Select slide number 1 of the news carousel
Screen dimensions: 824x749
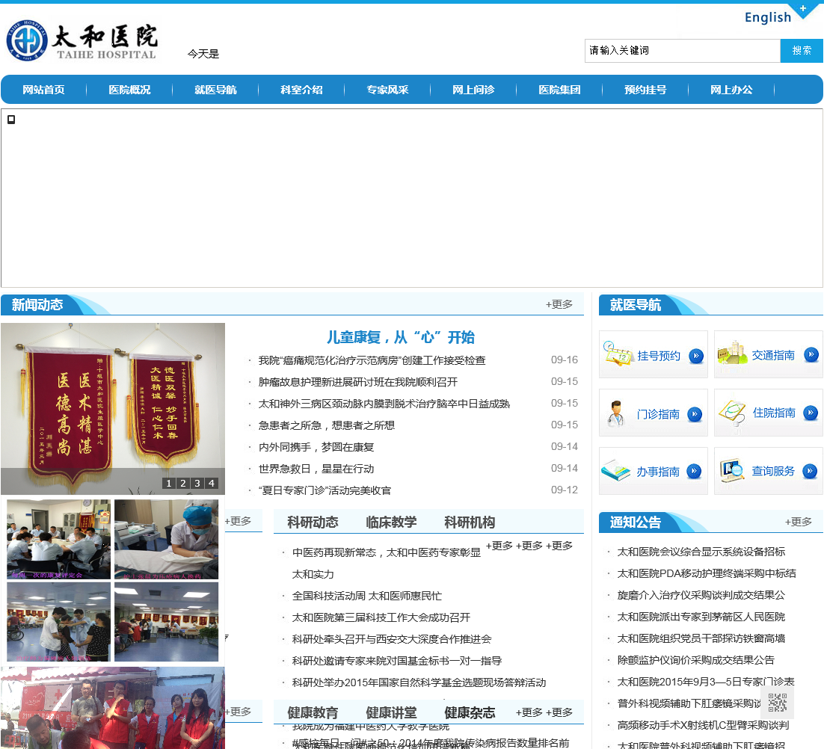click(x=169, y=483)
